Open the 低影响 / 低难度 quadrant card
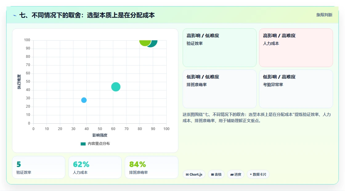The height and width of the screenshot is (191, 345). tap(220, 89)
